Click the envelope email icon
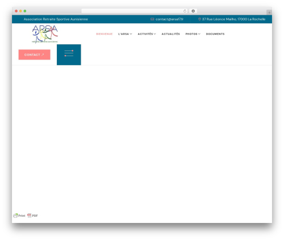The height and width of the screenshot is (240, 284). point(152,19)
